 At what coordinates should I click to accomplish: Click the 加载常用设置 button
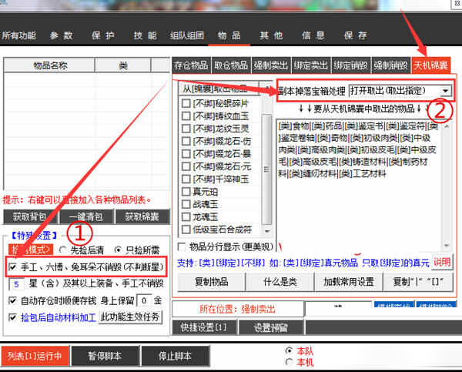coord(349,282)
